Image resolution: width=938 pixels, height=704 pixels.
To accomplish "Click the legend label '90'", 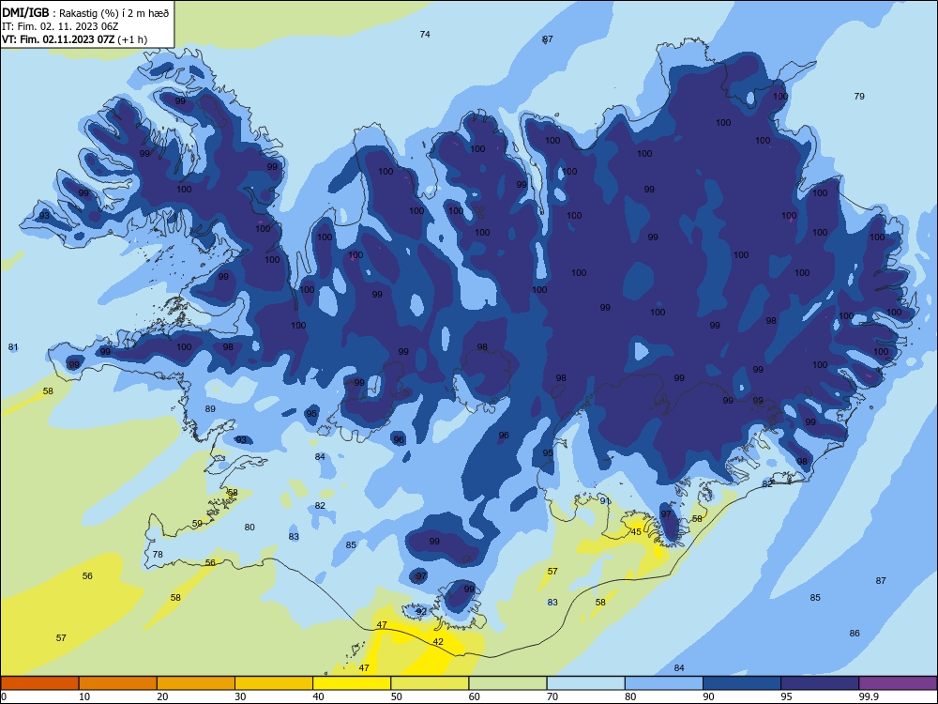I will [708, 696].
